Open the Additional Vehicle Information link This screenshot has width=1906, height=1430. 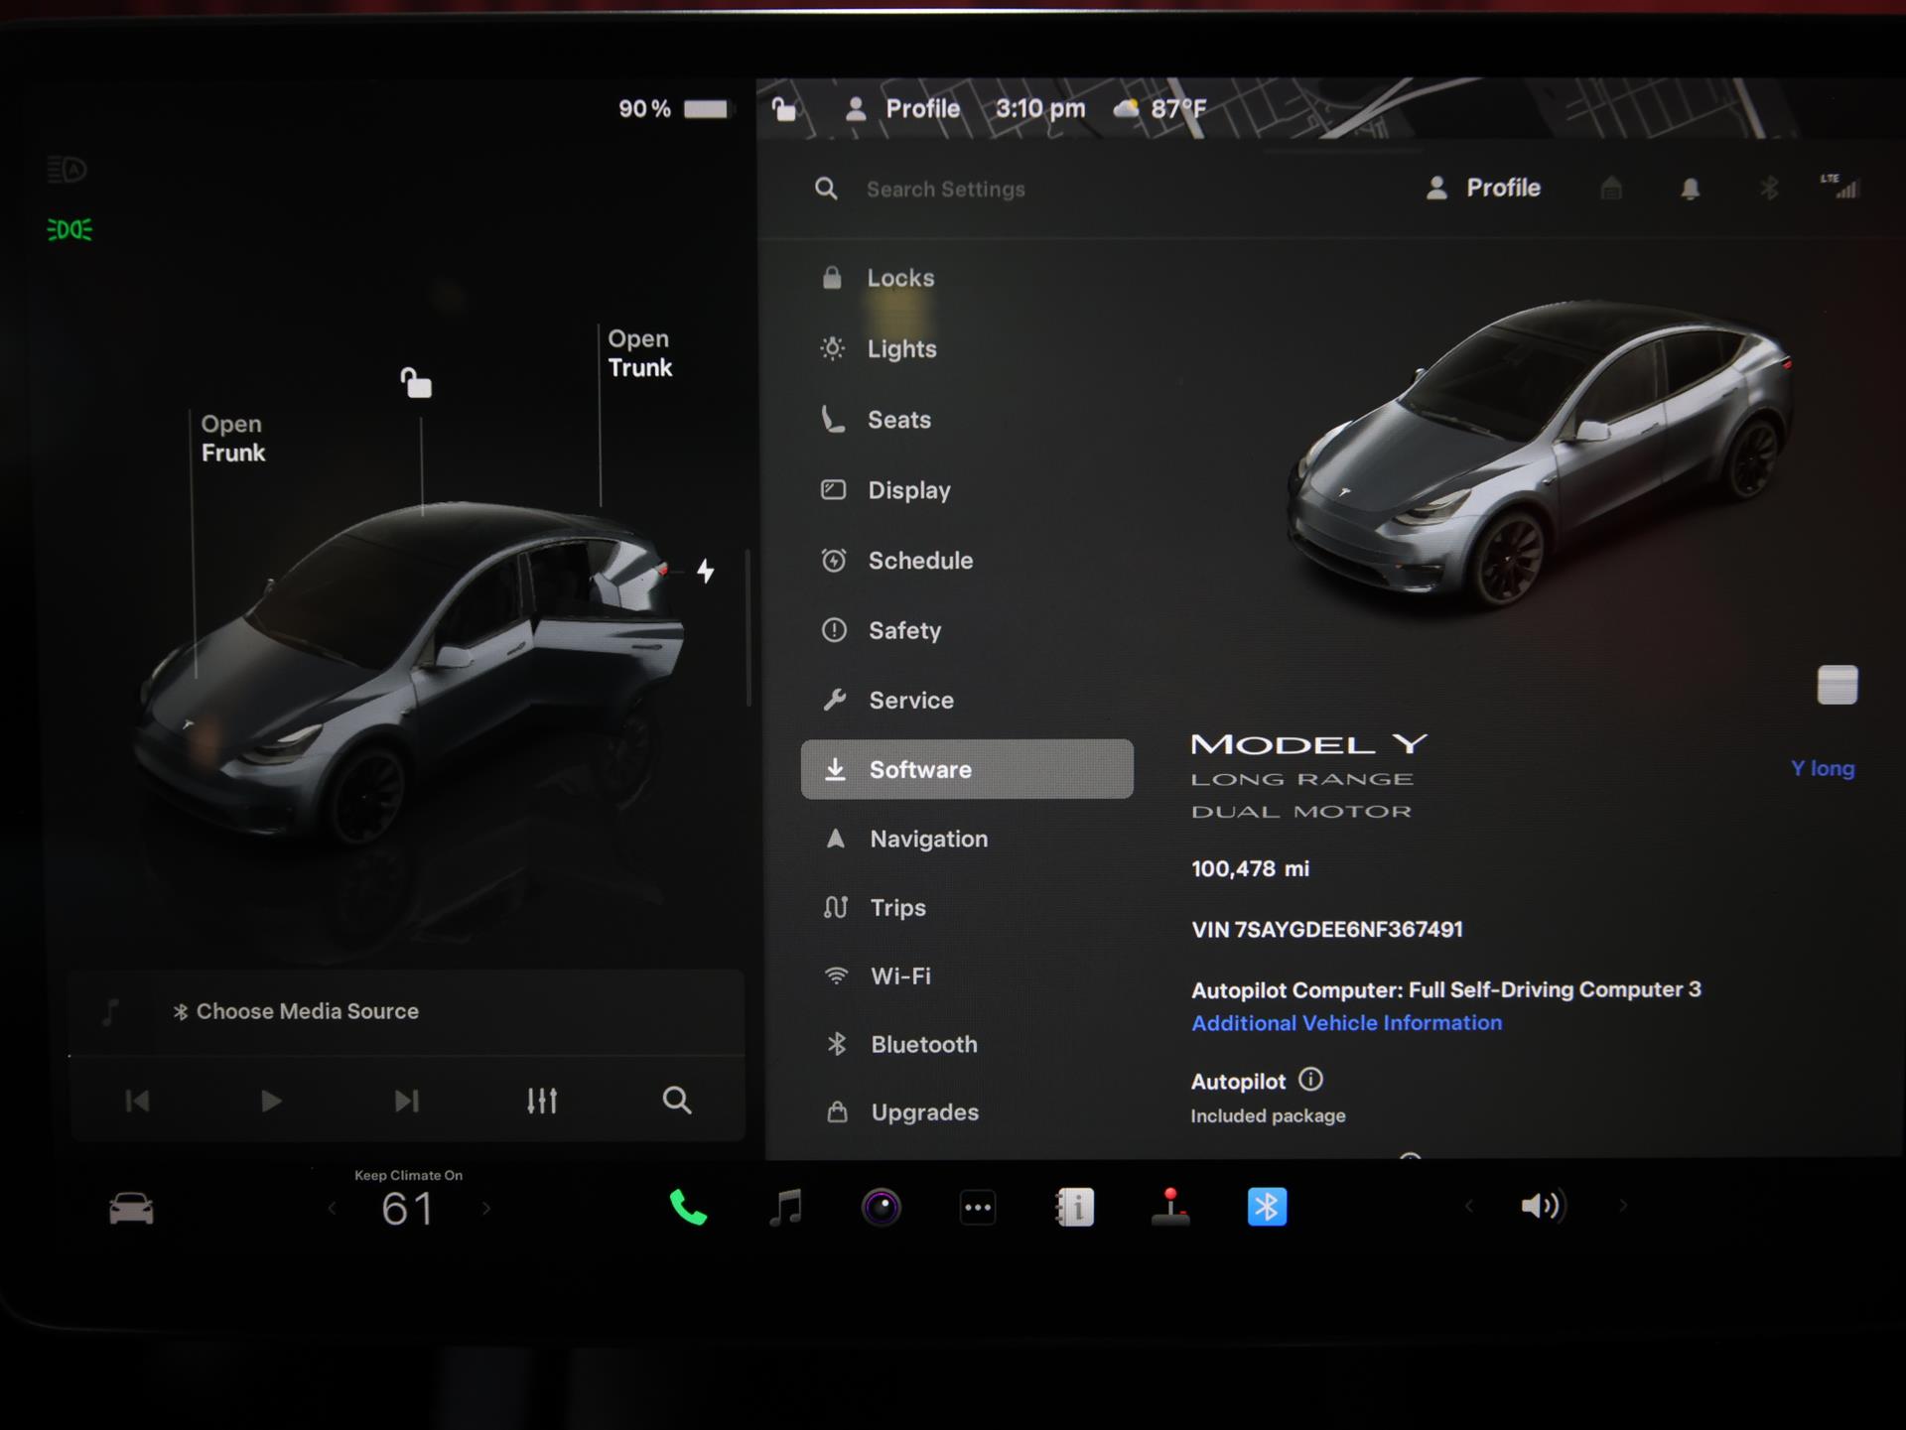[1346, 1023]
